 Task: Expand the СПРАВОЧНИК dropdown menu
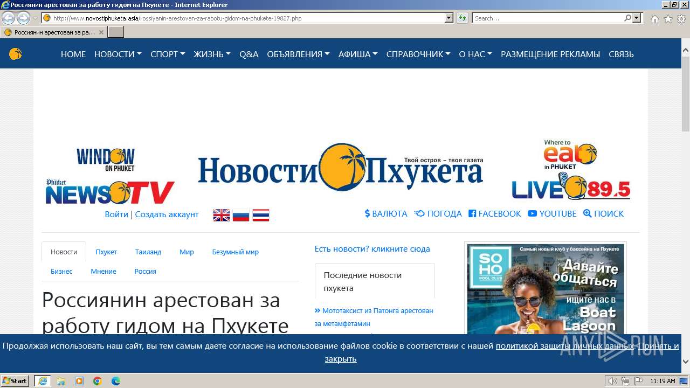(418, 54)
